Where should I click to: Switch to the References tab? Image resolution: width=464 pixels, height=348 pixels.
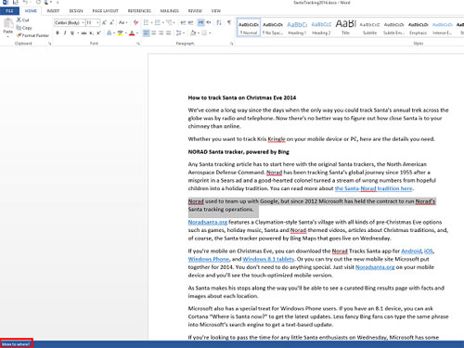coord(139,11)
